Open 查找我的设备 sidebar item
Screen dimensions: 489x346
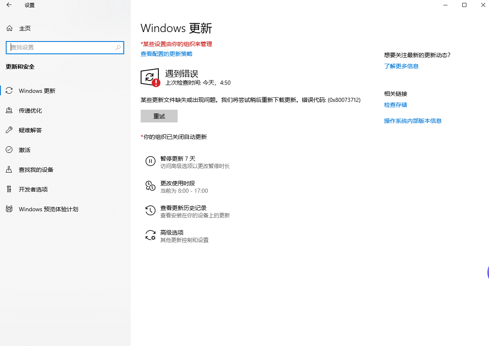(x=36, y=170)
